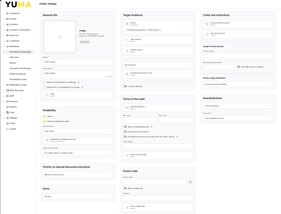Open Promotional Campaigns menu item
281x214 pixels.
pos(18,52)
